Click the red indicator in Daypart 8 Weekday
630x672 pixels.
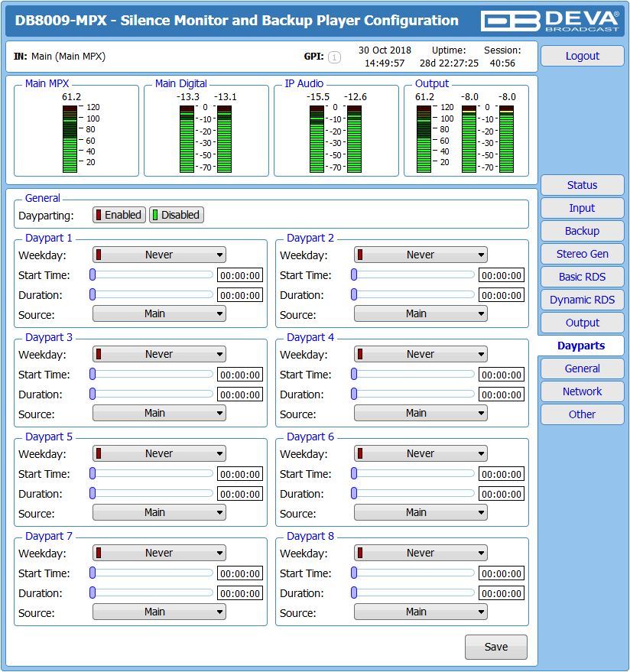[360, 553]
